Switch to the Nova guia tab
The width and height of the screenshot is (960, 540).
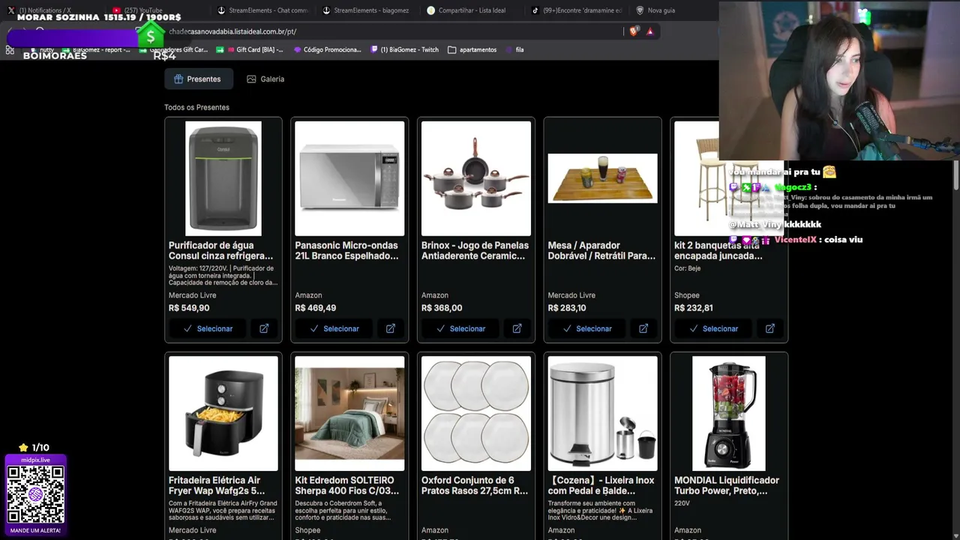(660, 10)
